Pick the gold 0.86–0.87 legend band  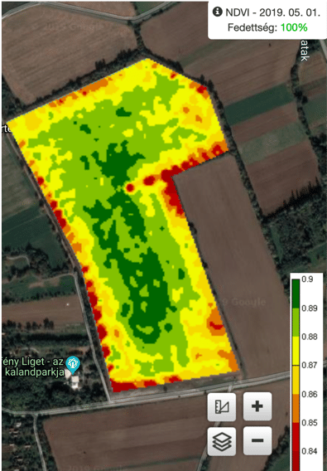coord(296,380)
